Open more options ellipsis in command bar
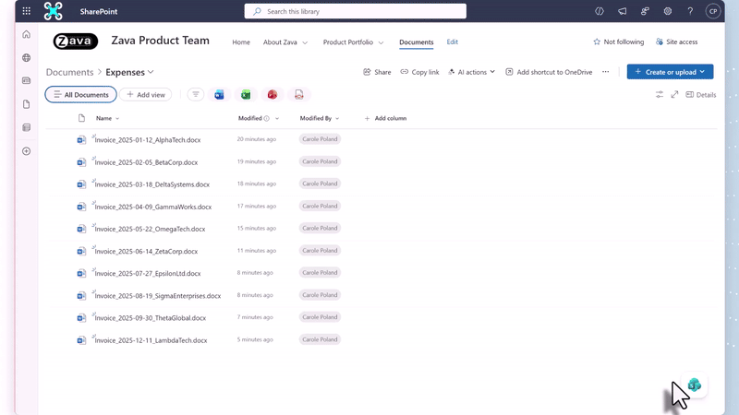This screenshot has width=739, height=415. click(x=606, y=72)
